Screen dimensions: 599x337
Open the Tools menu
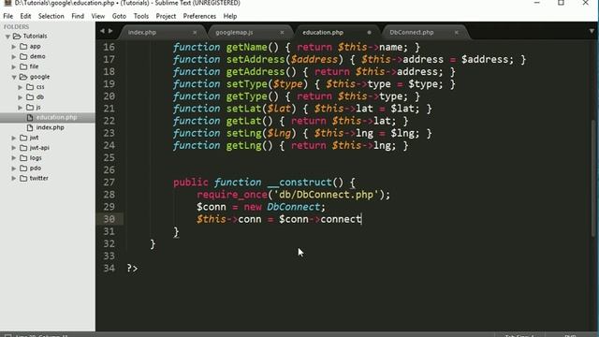click(x=141, y=16)
